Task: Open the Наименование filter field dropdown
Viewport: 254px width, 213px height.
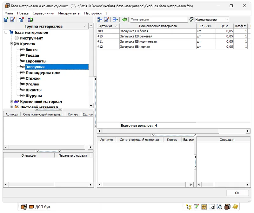Action: point(226,20)
